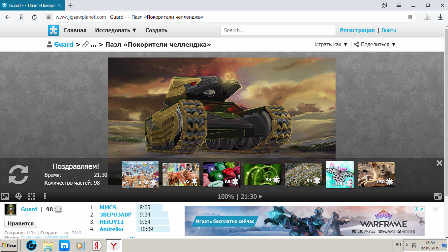The width and height of the screenshot is (448, 252).
Task: Show the puzzle image preview icon
Action: pyautogui.click(x=5, y=196)
